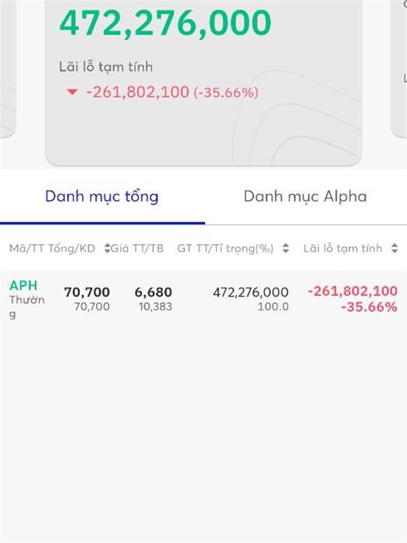Sort by Lãi lỗ tạm tính arrows
Image resolution: width=407 pixels, height=543 pixels.
coord(395,248)
